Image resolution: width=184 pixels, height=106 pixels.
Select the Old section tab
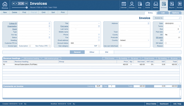[106, 52]
